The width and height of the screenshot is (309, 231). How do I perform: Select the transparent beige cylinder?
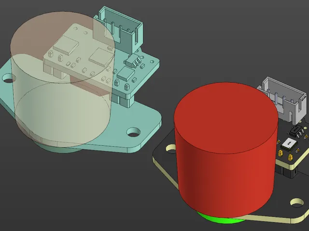pos(63,79)
